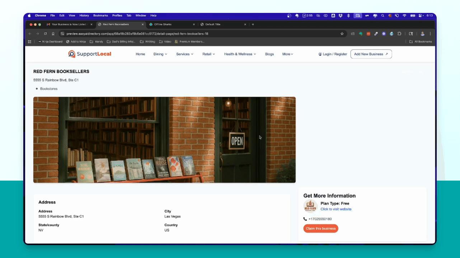Click the browser forward arrow
The height and width of the screenshot is (258, 460).
[37, 34]
